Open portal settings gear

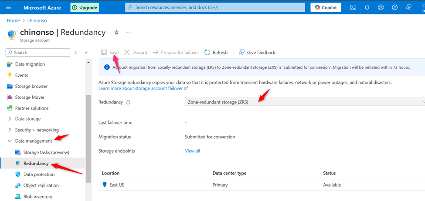(381, 7)
